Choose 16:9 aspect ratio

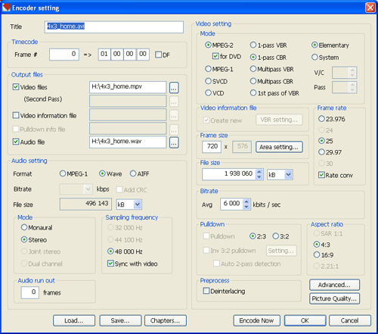coord(317,255)
